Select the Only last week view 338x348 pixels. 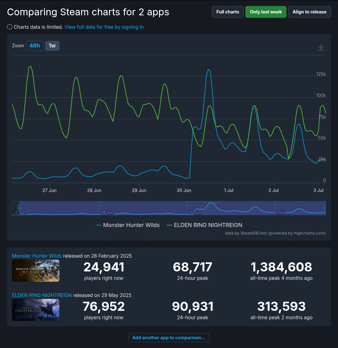tap(266, 12)
